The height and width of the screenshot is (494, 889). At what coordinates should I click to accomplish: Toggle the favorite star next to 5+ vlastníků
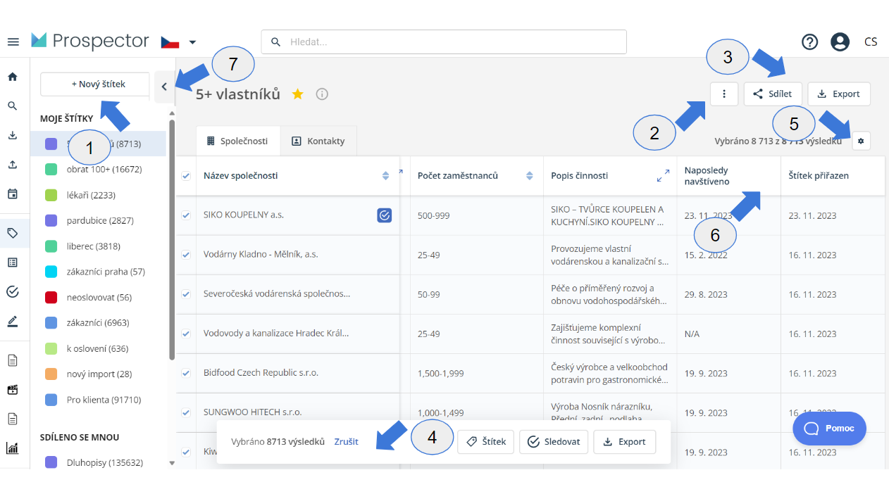297,94
